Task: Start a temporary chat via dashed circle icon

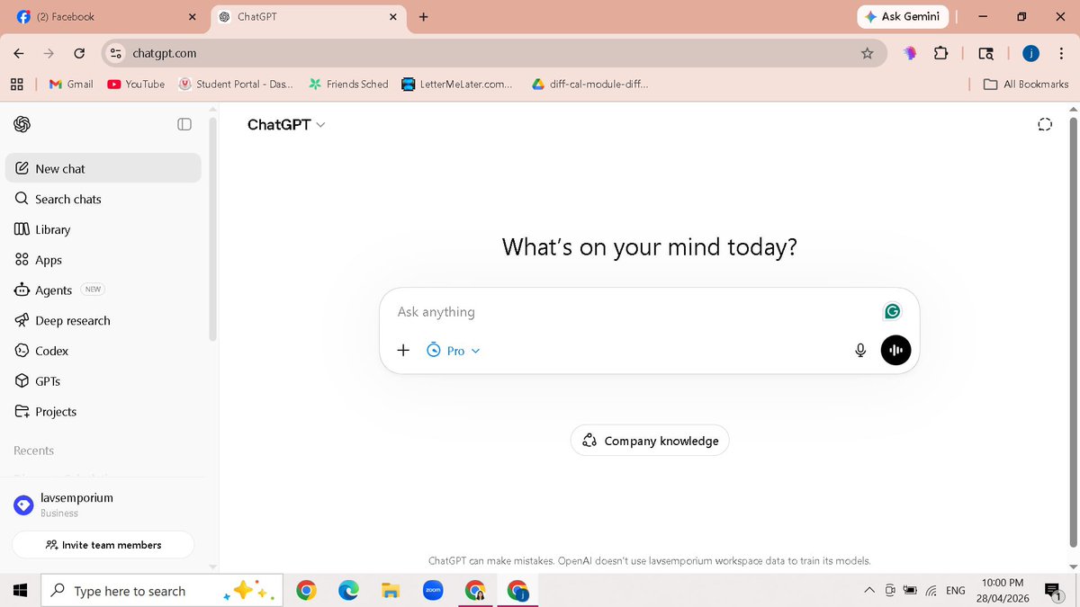Action: tap(1045, 124)
